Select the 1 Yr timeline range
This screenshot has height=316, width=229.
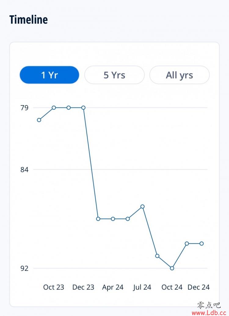point(49,75)
